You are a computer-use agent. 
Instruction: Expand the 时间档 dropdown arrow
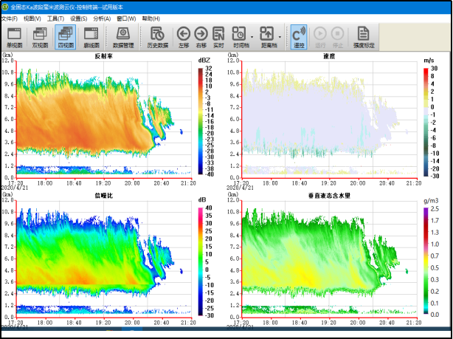tap(252, 38)
